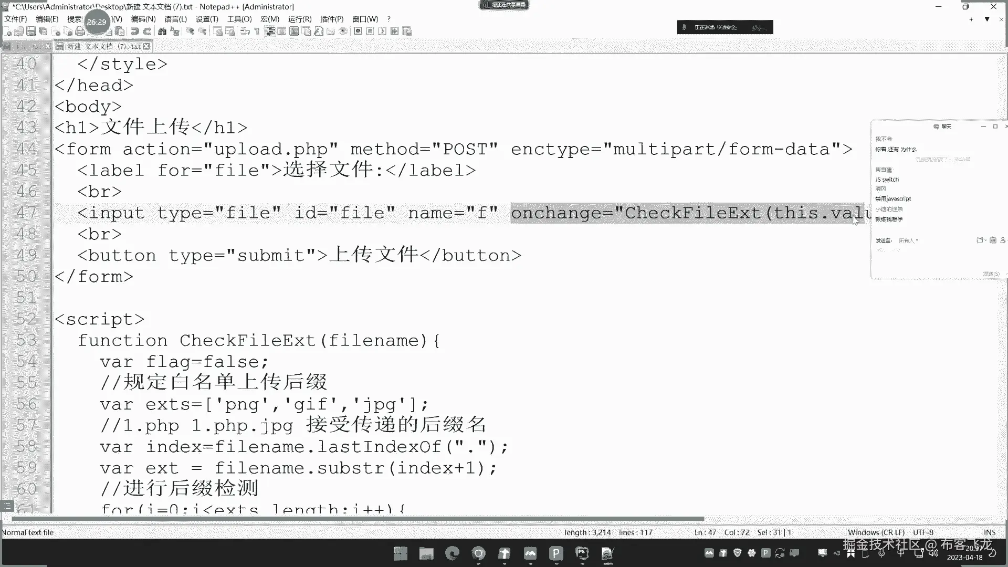Click the Undo arrow icon
The width and height of the screenshot is (1008, 567).
click(134, 31)
